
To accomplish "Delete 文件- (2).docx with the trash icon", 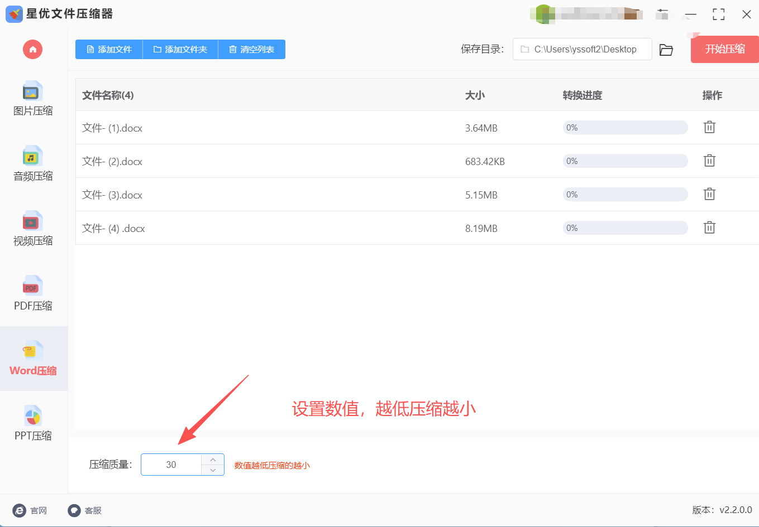I will click(x=709, y=161).
